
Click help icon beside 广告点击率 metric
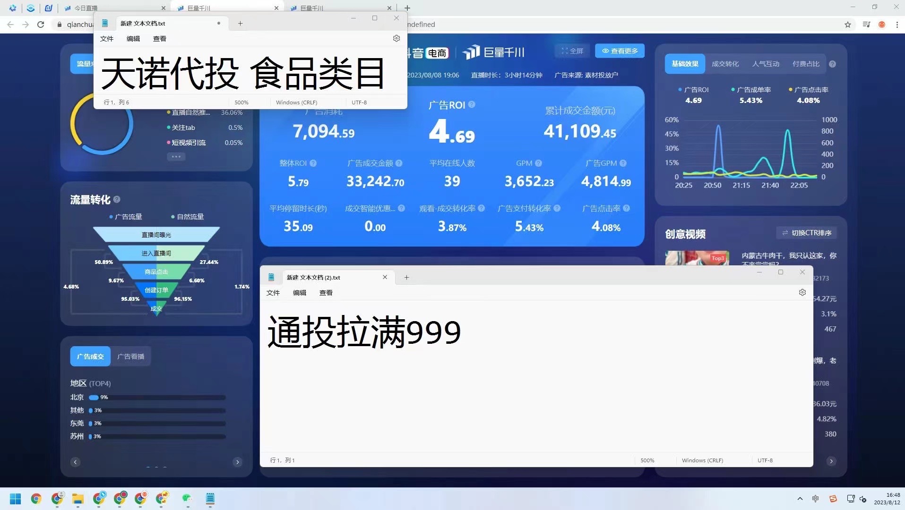(626, 208)
